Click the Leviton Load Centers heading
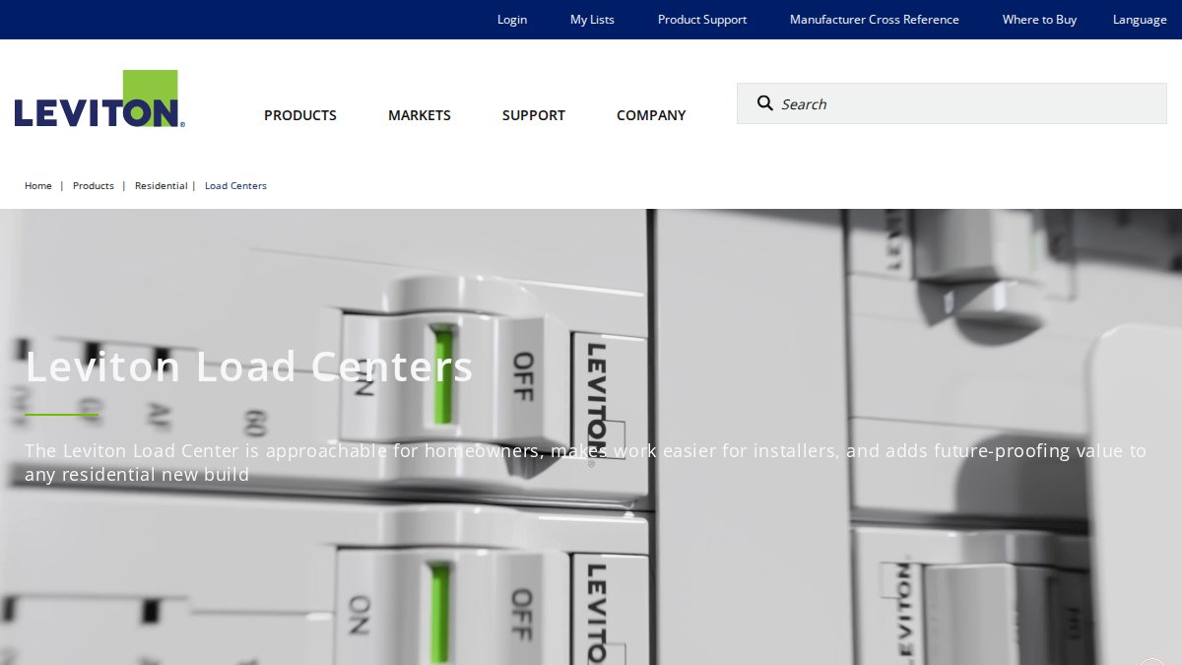1182x665 pixels. coord(249,366)
